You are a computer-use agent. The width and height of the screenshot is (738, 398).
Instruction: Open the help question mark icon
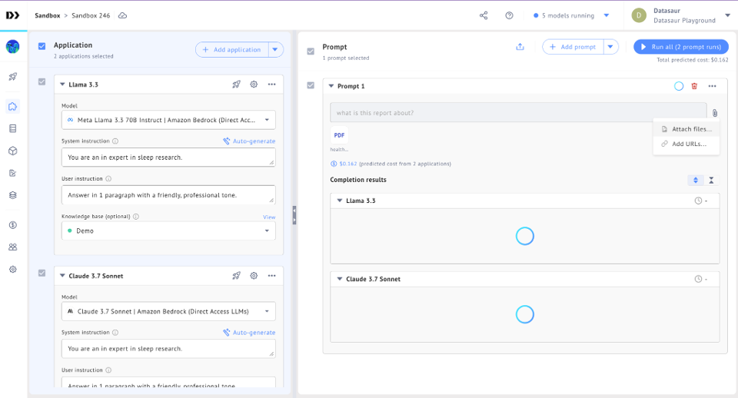point(509,15)
